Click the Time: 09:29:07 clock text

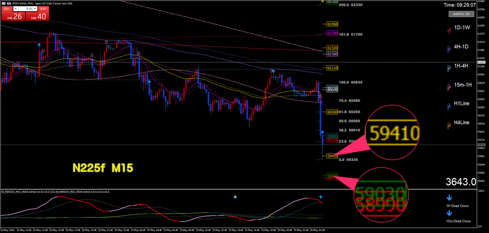click(x=460, y=5)
